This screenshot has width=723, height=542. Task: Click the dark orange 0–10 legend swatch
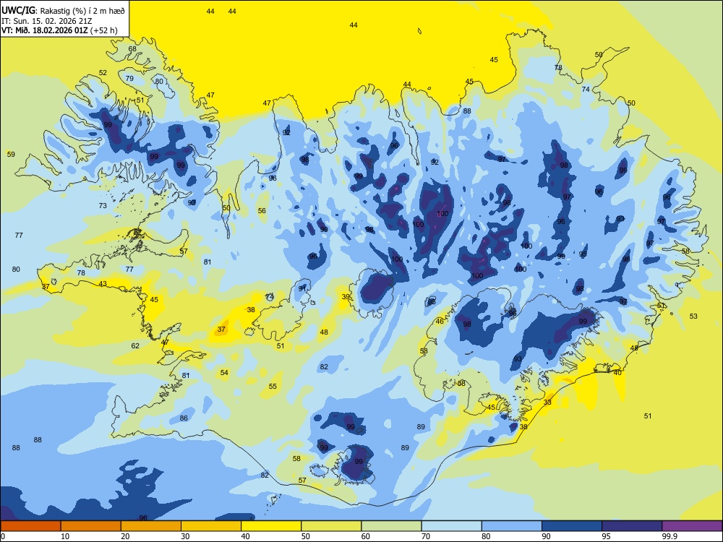(x=30, y=526)
